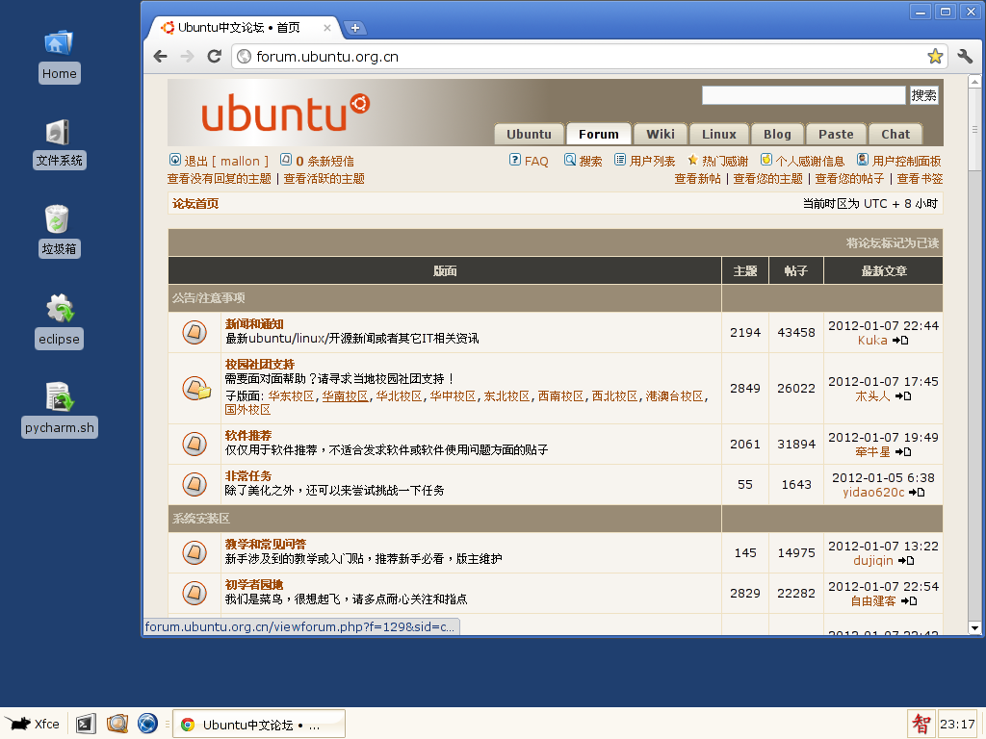Click the 新闻和通知 forum status icon

[x=195, y=332]
